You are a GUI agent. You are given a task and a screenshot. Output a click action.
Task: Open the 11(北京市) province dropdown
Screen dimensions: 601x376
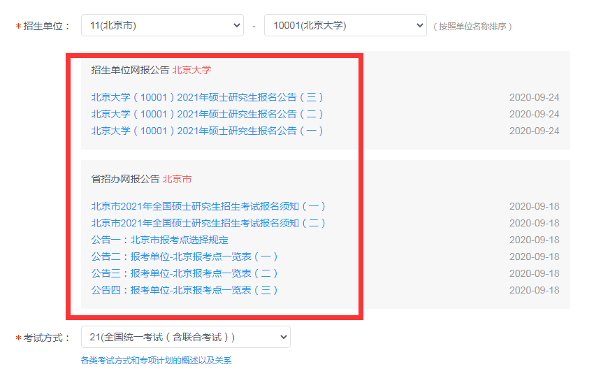[162, 25]
